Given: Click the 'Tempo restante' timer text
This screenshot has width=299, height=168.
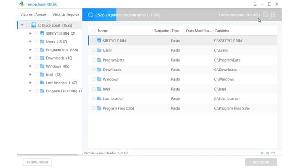Looking at the screenshot, I should [239, 15].
